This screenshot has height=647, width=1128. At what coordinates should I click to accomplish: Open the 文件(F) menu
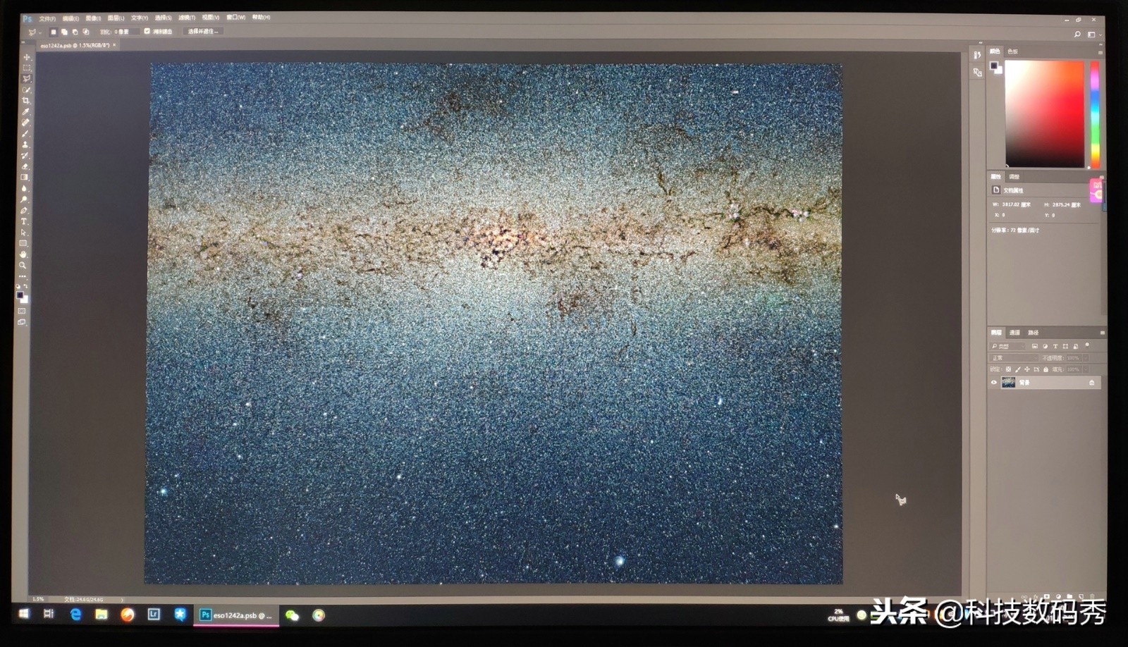click(47, 18)
